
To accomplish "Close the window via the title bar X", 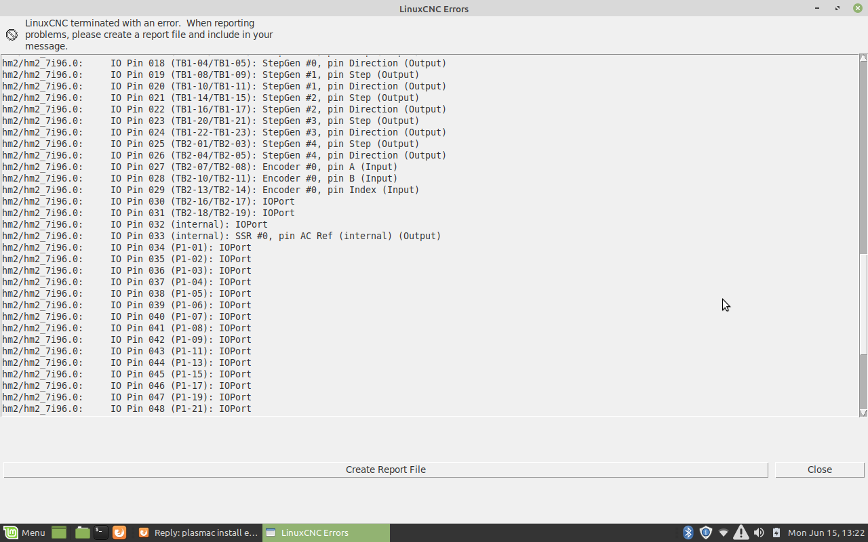I will coord(858,8).
